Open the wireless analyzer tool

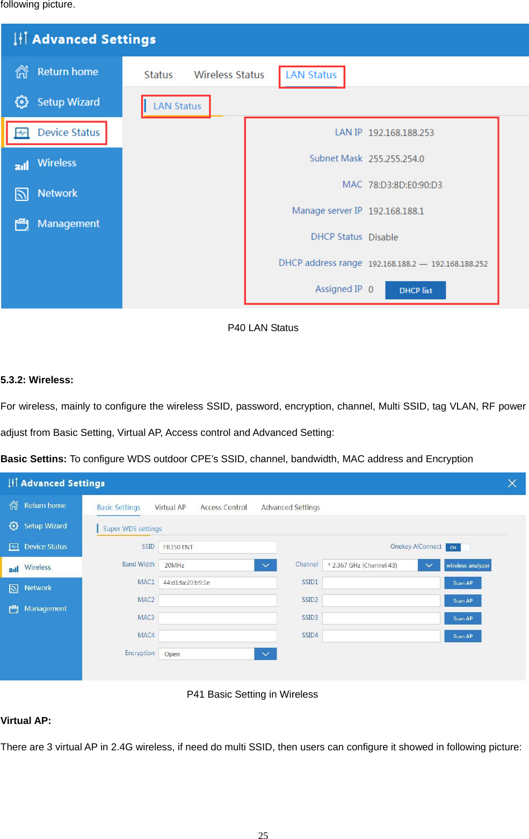point(467,565)
